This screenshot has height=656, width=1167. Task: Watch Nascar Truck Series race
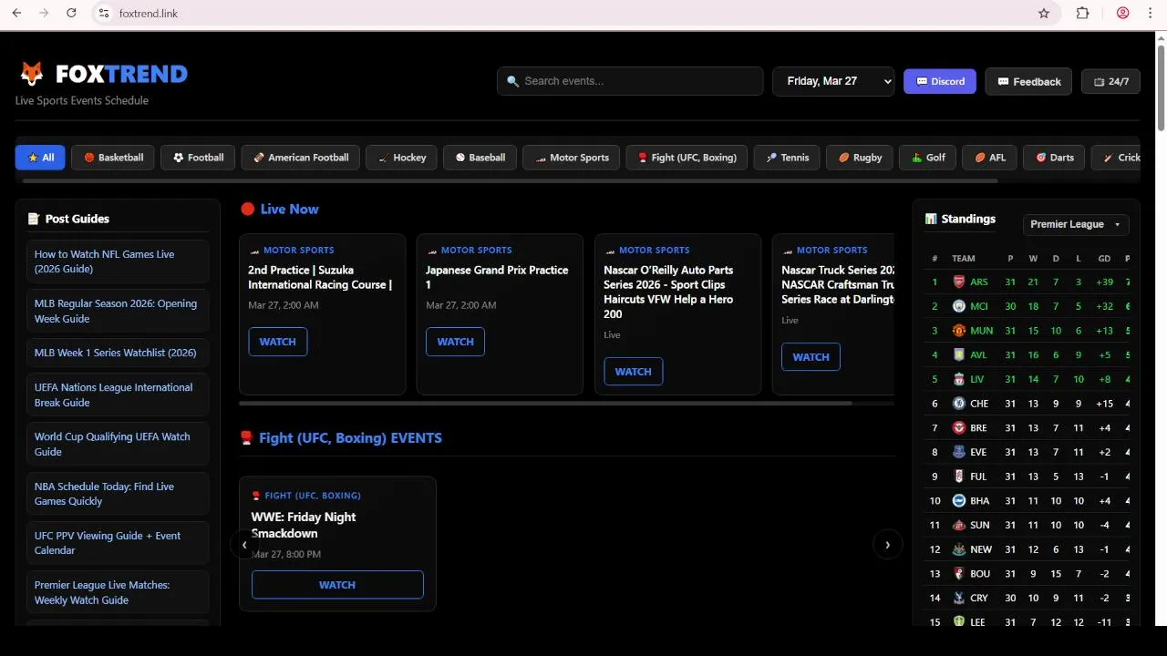coord(811,357)
